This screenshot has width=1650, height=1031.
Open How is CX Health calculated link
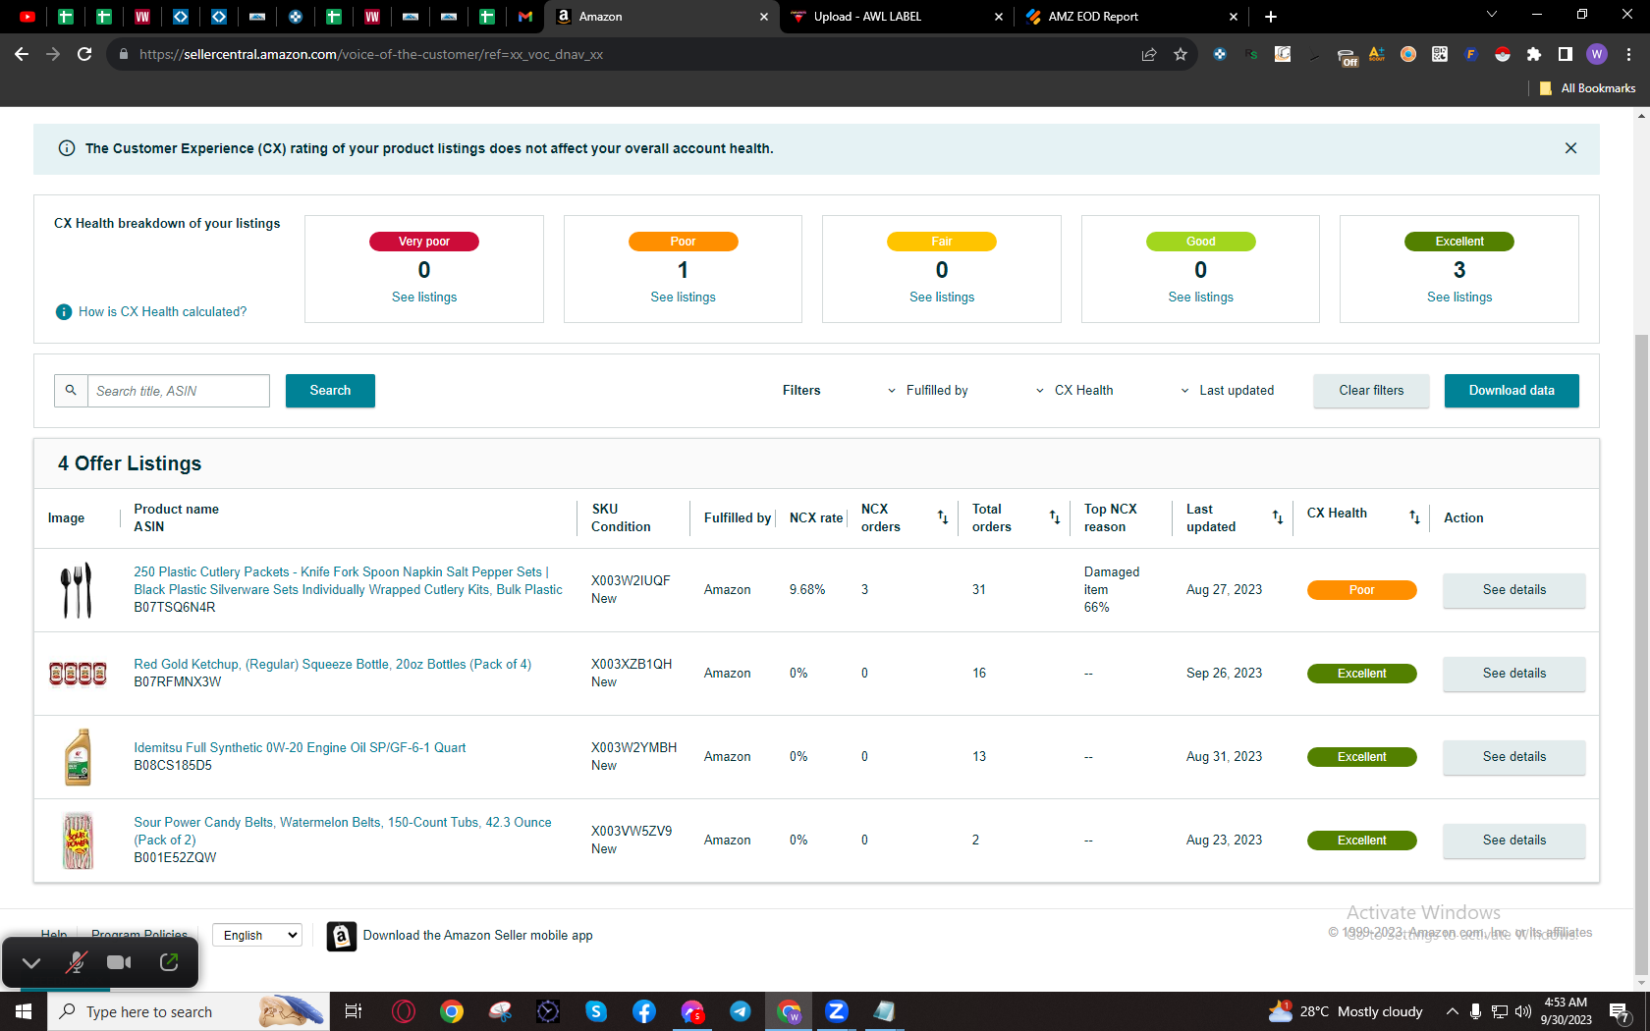point(162,311)
